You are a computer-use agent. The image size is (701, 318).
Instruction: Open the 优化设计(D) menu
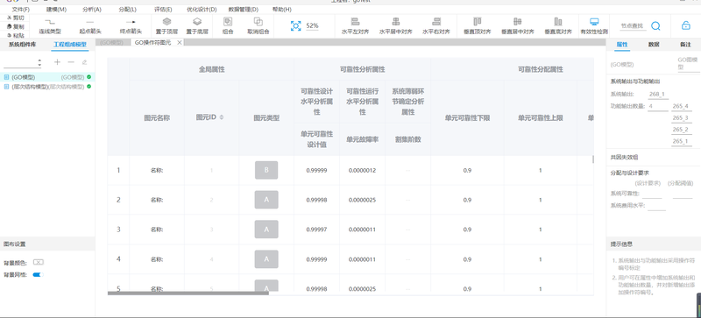pyautogui.click(x=202, y=9)
